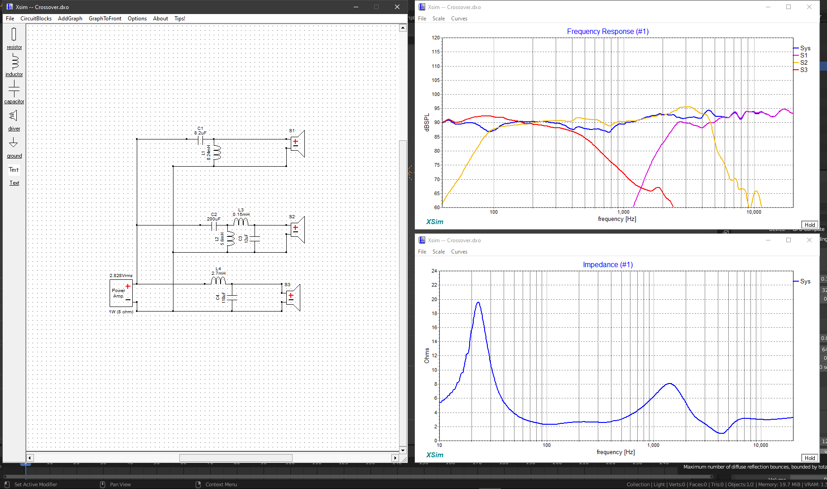The height and width of the screenshot is (489, 827).
Task: Click the 2.828Vrms amplifier voltage label
Action: click(121, 275)
